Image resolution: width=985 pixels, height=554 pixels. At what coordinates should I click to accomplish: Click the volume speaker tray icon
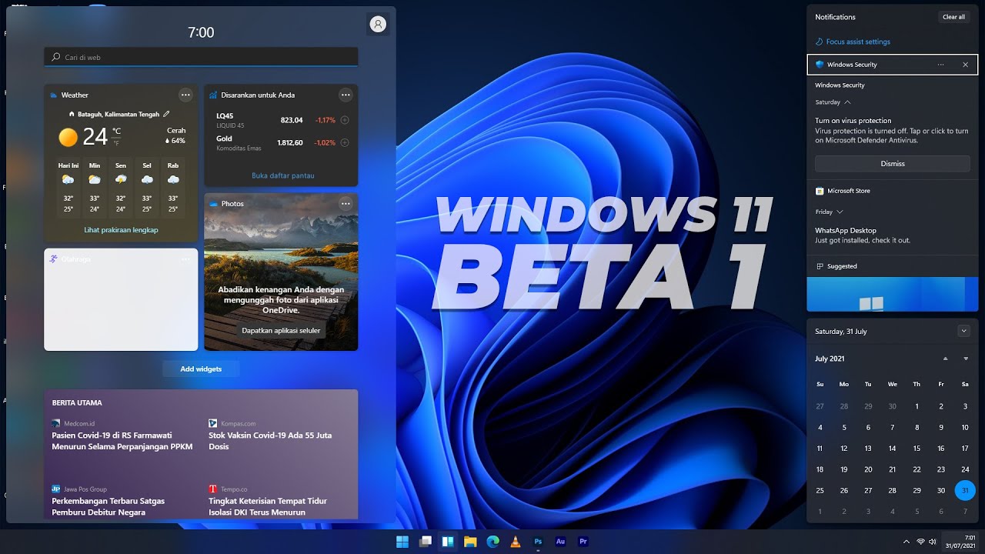[933, 542]
